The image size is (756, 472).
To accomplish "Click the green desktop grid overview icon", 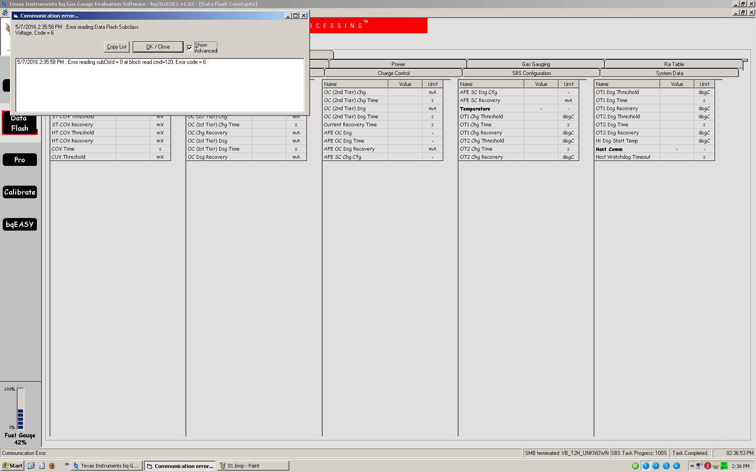I will pyautogui.click(x=635, y=466).
